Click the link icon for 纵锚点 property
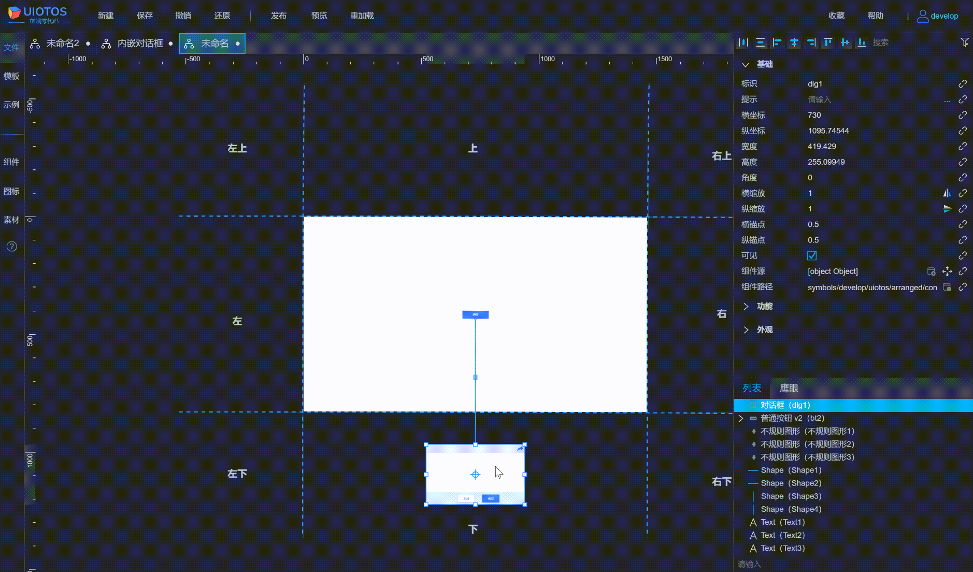 coord(963,240)
